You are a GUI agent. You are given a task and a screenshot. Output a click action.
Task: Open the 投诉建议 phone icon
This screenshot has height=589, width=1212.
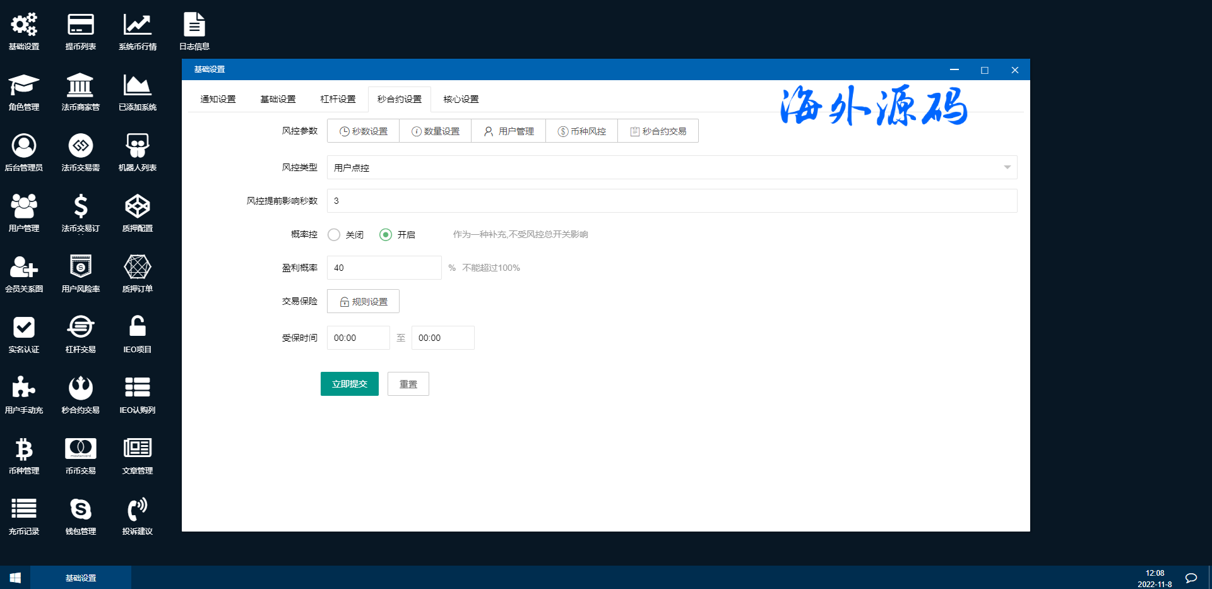point(137,516)
